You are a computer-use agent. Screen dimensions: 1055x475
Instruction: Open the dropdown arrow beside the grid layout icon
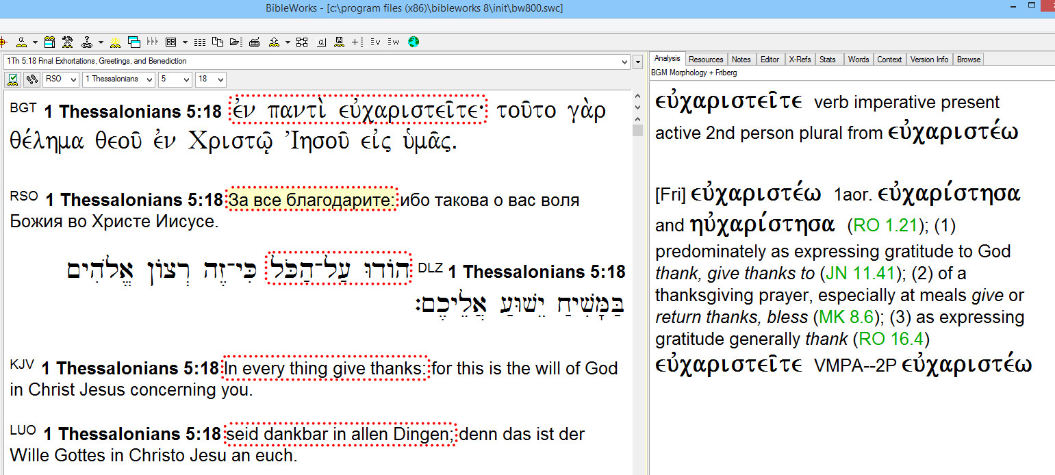tap(185, 42)
